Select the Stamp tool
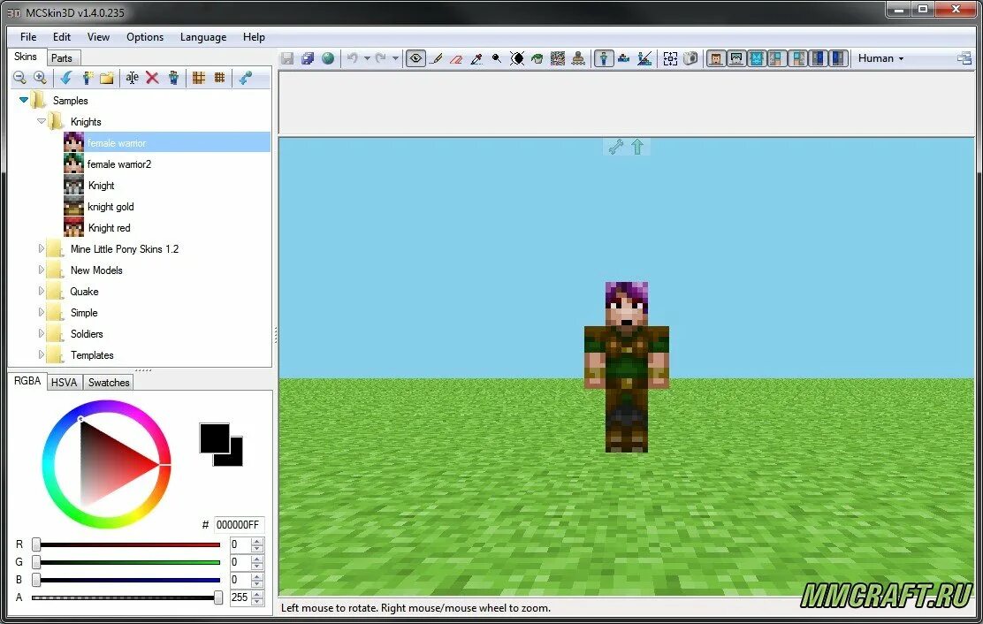The width and height of the screenshot is (983, 624). (x=578, y=58)
